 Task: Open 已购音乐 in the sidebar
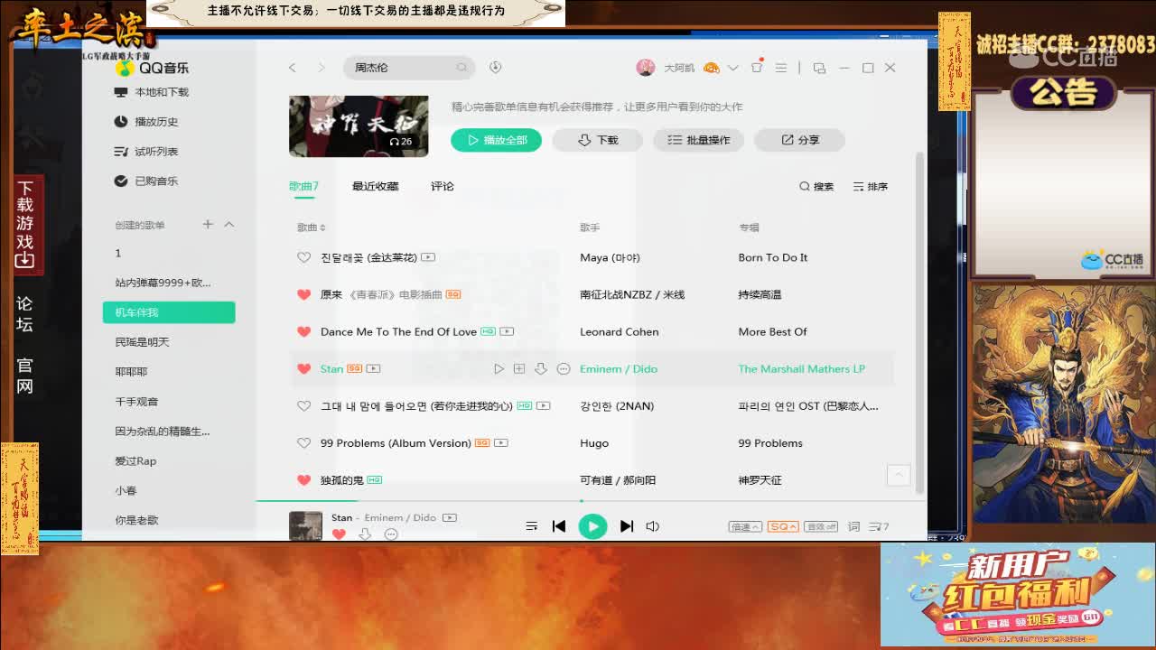(146, 181)
